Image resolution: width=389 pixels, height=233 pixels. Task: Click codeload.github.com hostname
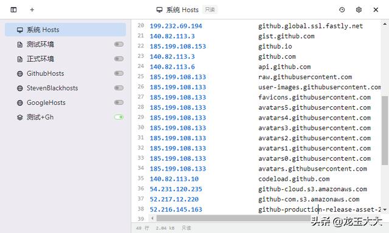[x=294, y=179]
